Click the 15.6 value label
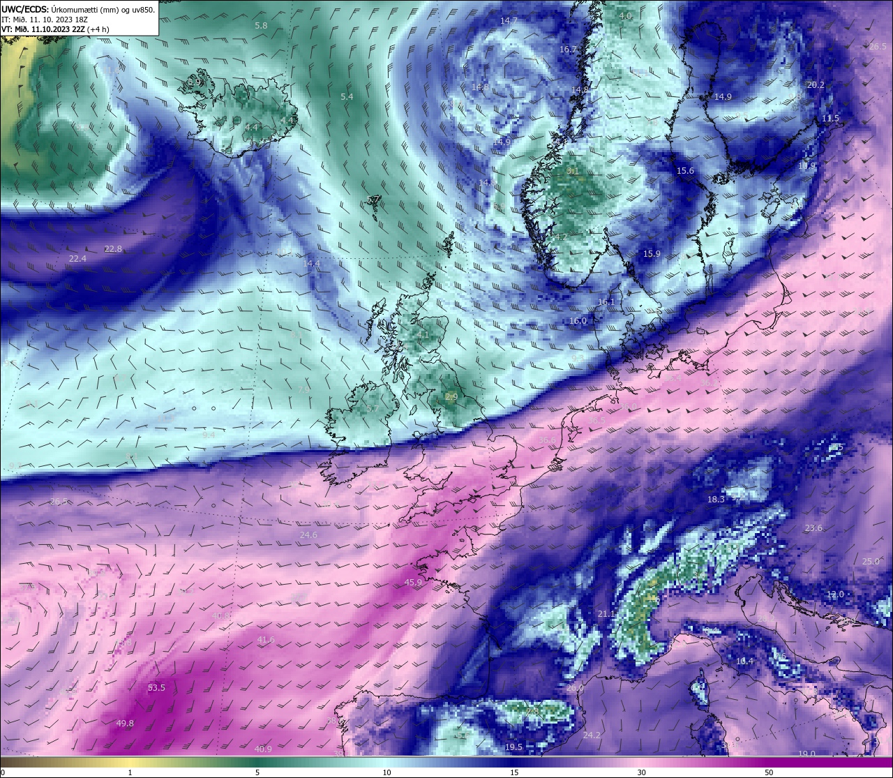The height and width of the screenshot is (778, 893). coord(685,171)
